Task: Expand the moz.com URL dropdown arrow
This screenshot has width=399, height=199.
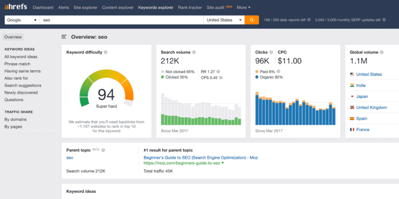Action: point(223,163)
